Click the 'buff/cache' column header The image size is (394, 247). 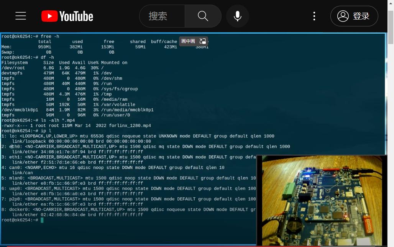click(x=164, y=42)
